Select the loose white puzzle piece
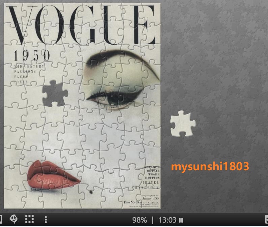This screenshot has width=268, height=227. [x=183, y=124]
